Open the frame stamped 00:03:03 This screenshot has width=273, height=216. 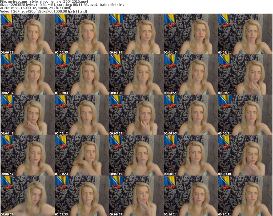82,74
